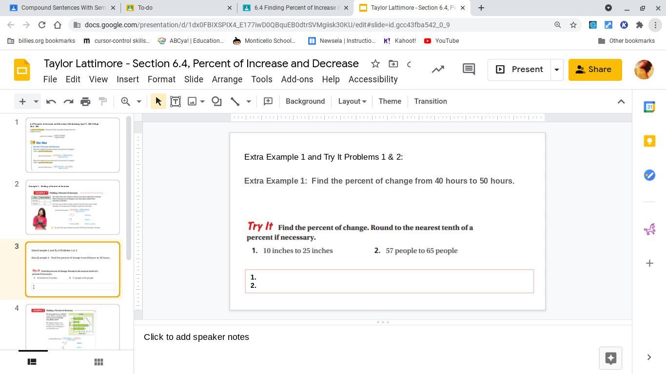This screenshot has height=374, width=666.
Task: Open the Layout dropdown
Action: click(352, 101)
